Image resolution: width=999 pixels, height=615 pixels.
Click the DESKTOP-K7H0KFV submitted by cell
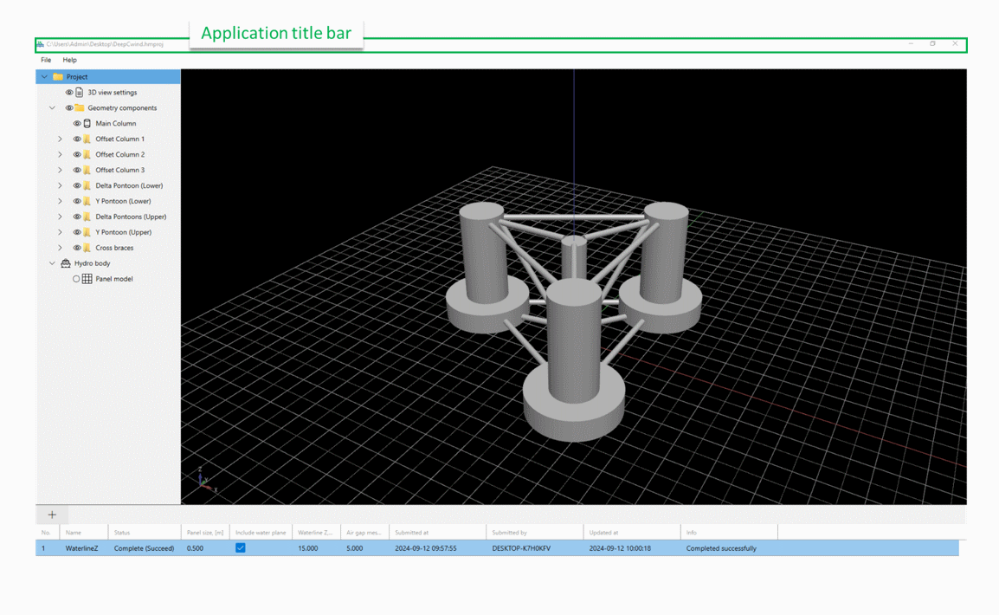coord(521,548)
